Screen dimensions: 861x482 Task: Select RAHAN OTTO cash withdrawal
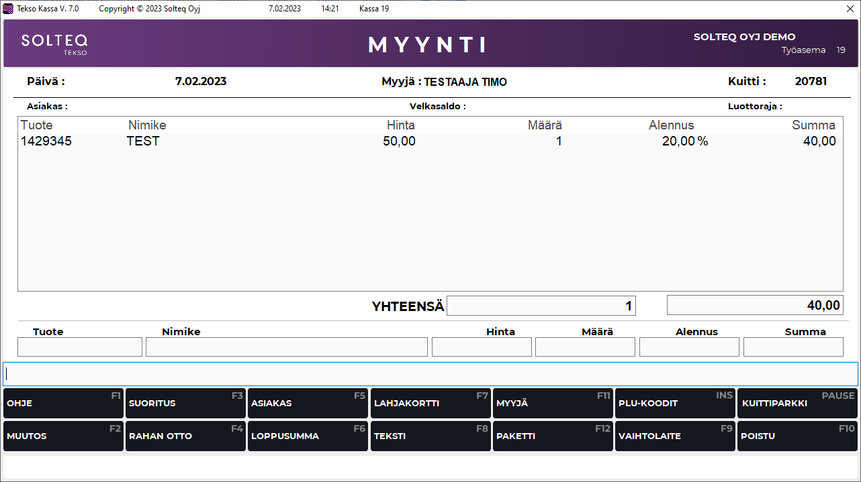tap(185, 436)
